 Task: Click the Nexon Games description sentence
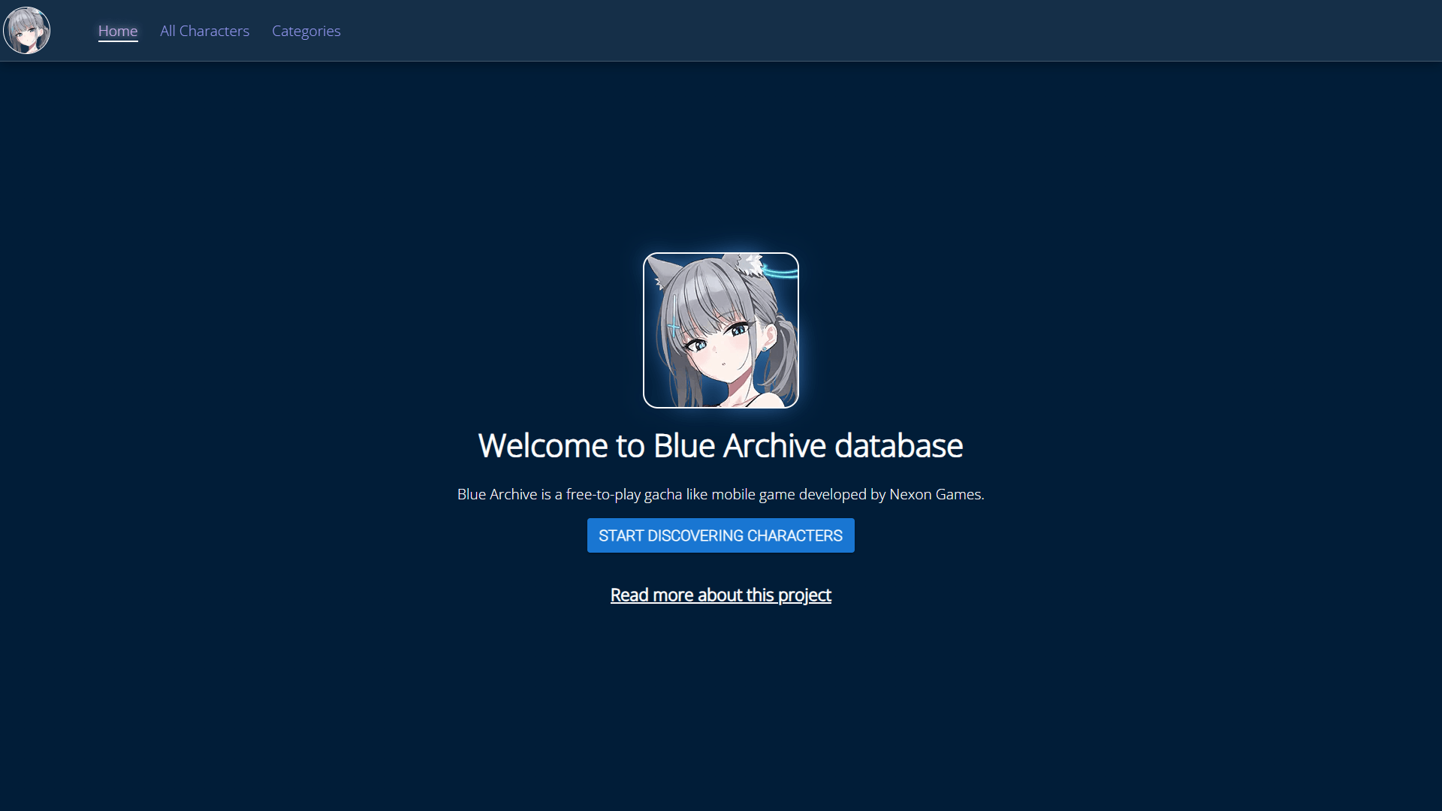coord(721,494)
